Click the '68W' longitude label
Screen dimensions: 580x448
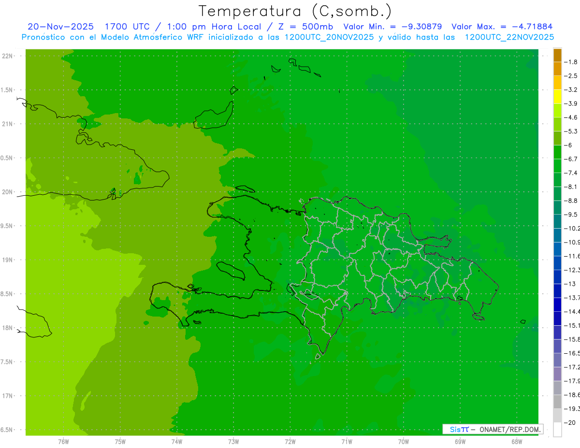pos(517,442)
